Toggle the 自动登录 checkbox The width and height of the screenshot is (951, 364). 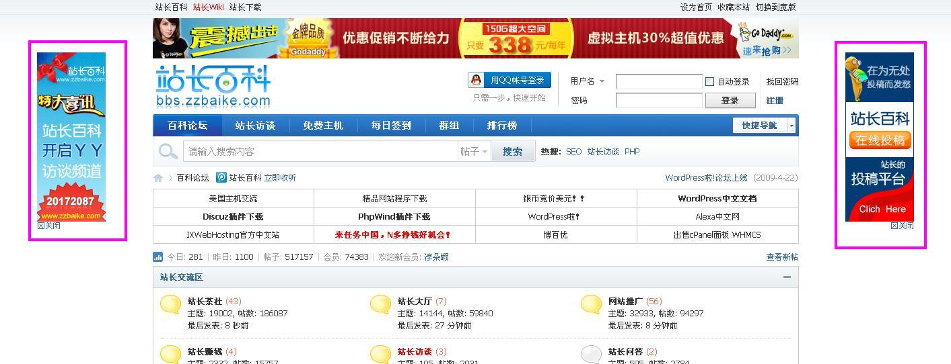click(709, 81)
